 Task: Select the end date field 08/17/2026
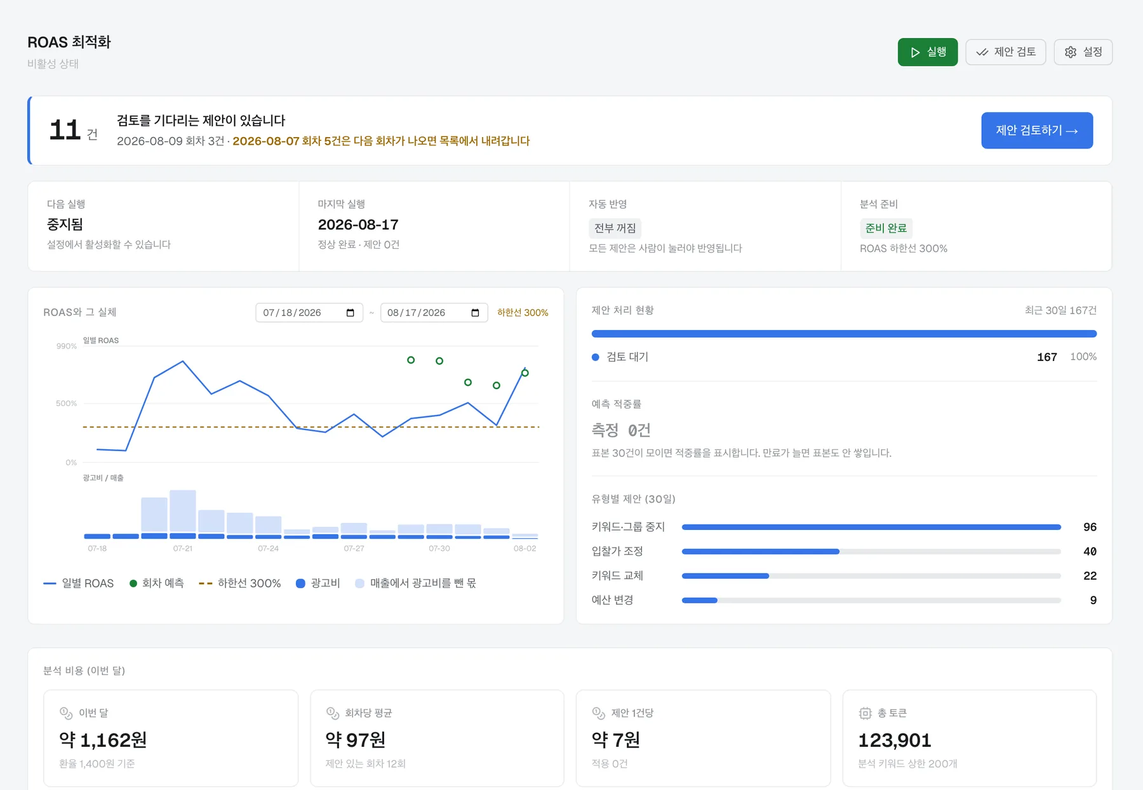[434, 313]
